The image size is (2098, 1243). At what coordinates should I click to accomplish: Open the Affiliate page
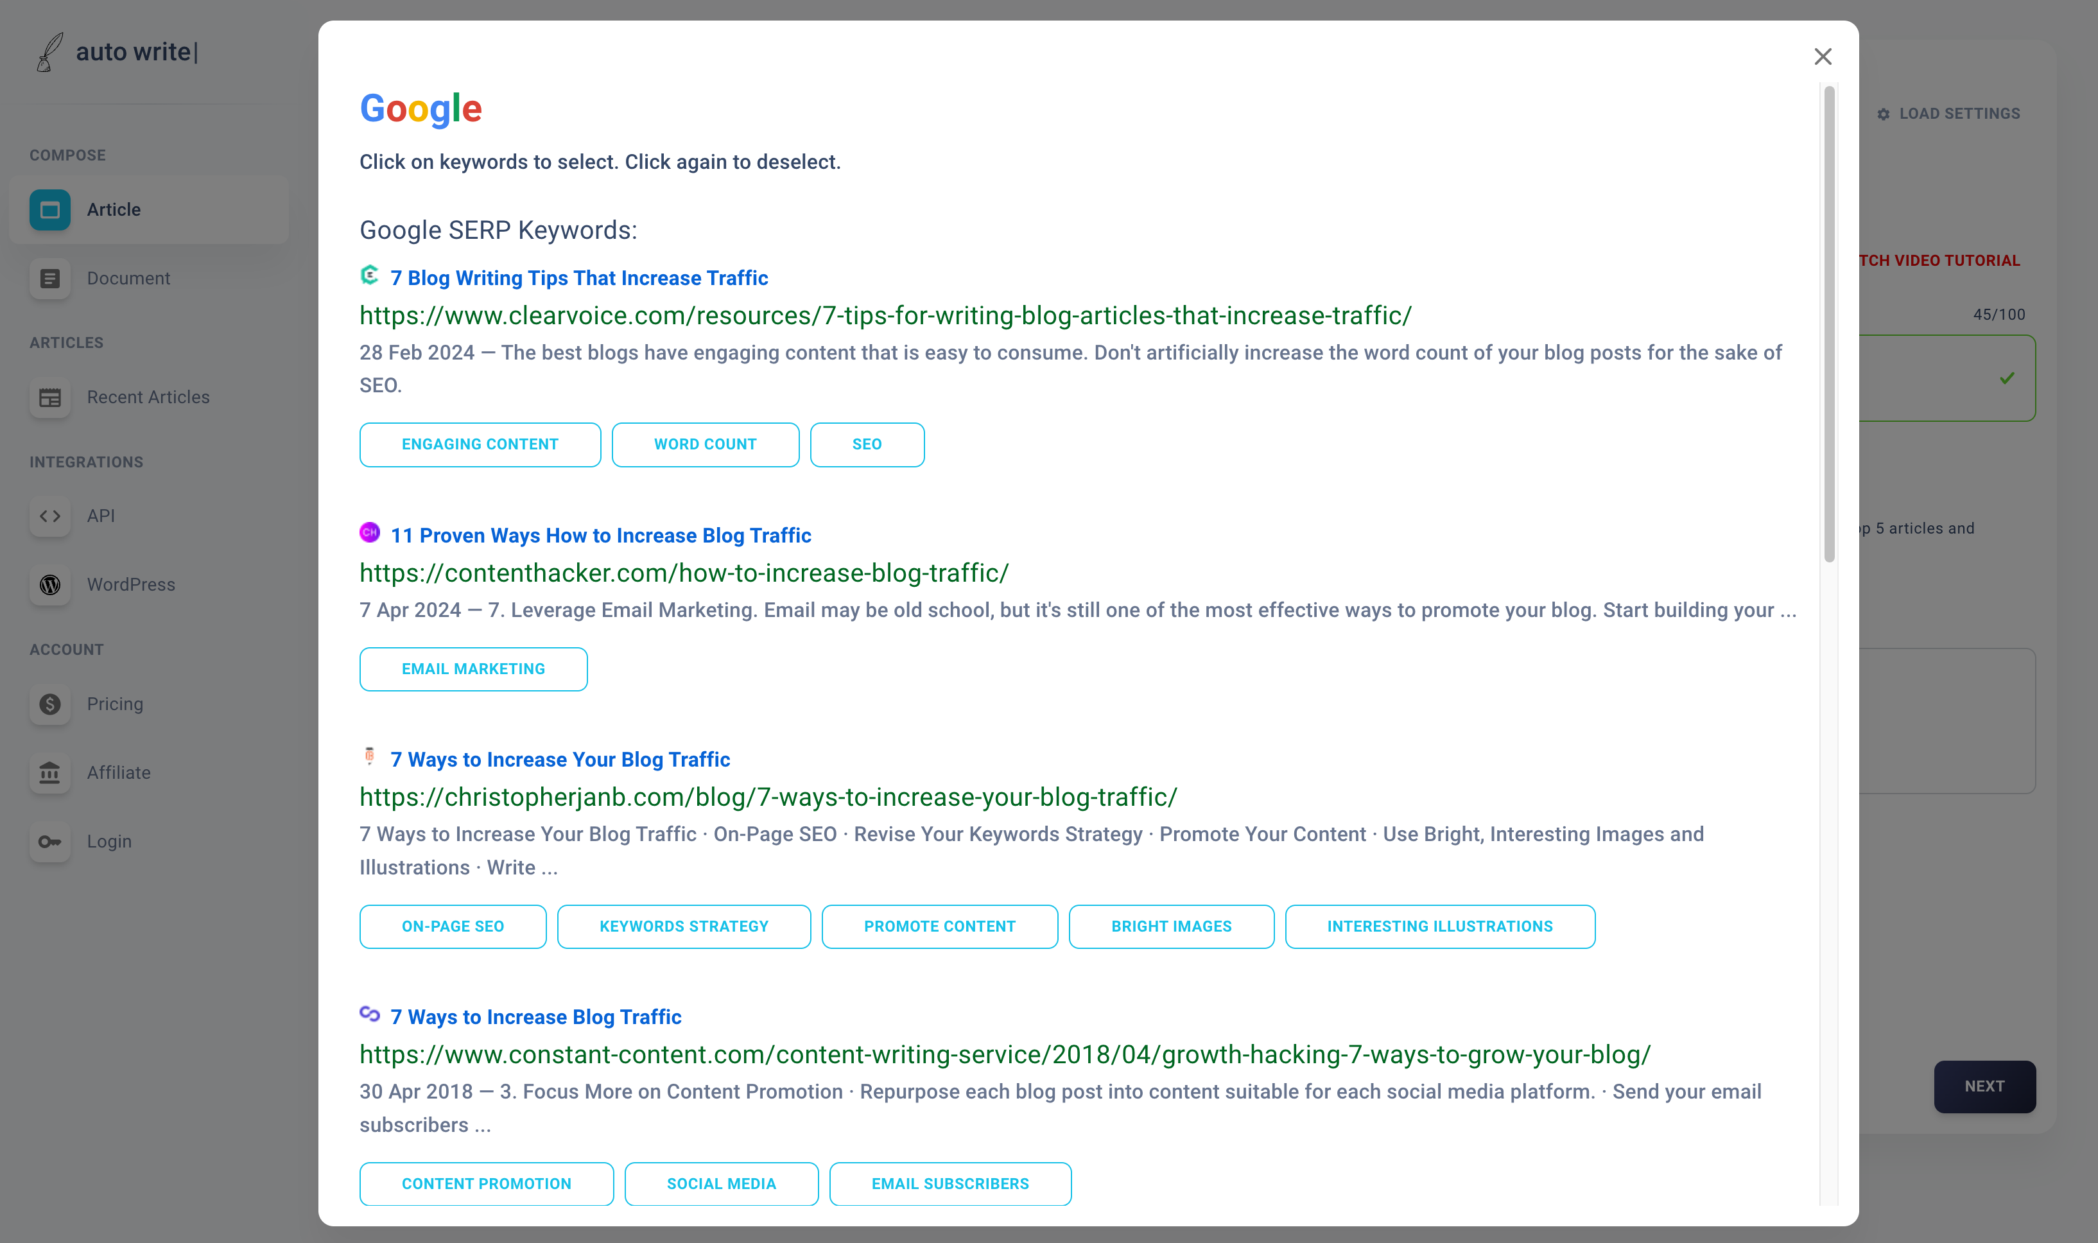149,773
